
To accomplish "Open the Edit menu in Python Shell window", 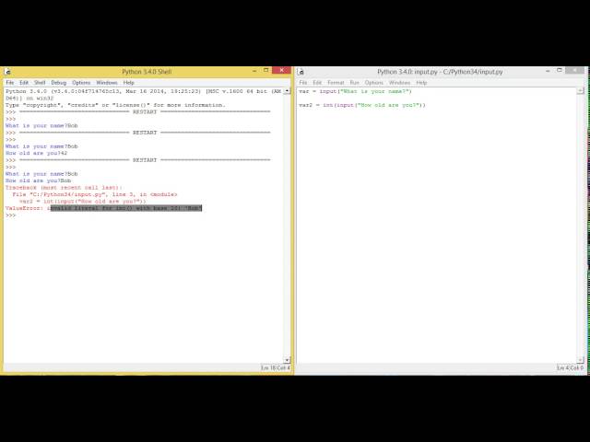I will [x=24, y=83].
